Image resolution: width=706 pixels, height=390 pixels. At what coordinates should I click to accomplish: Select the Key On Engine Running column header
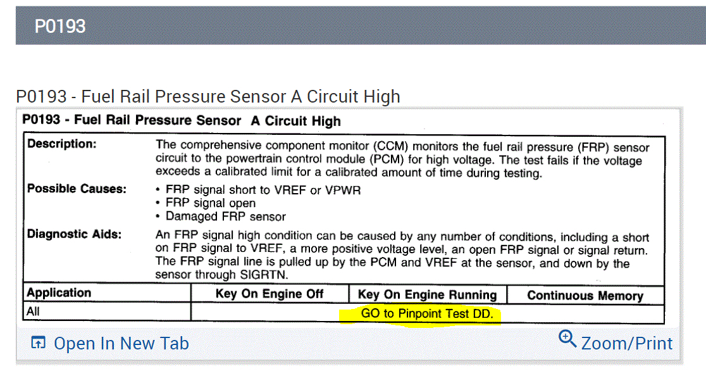tap(427, 294)
